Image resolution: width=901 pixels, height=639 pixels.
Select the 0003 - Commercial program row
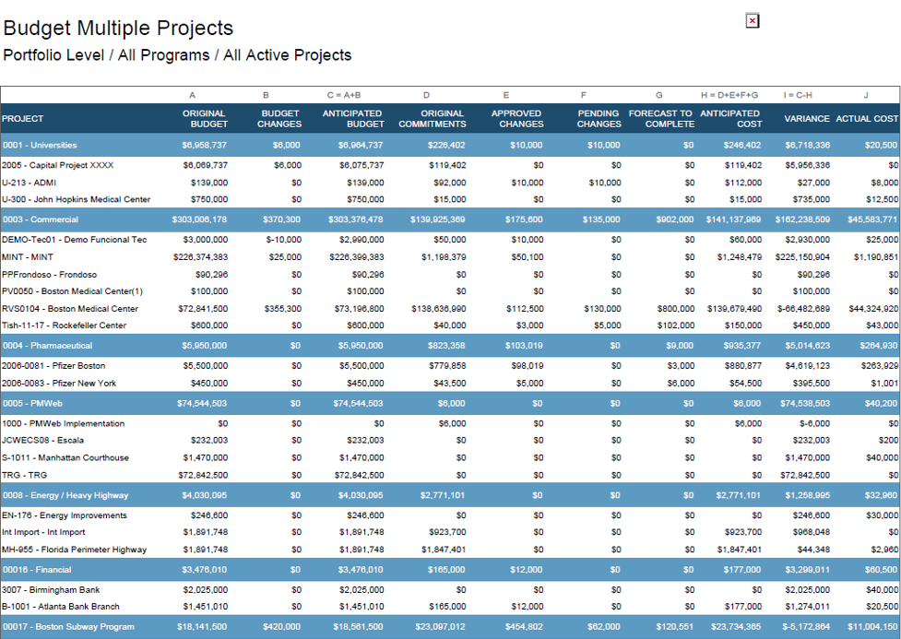coord(39,220)
